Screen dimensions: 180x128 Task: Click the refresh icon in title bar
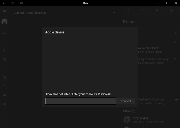[13, 3]
